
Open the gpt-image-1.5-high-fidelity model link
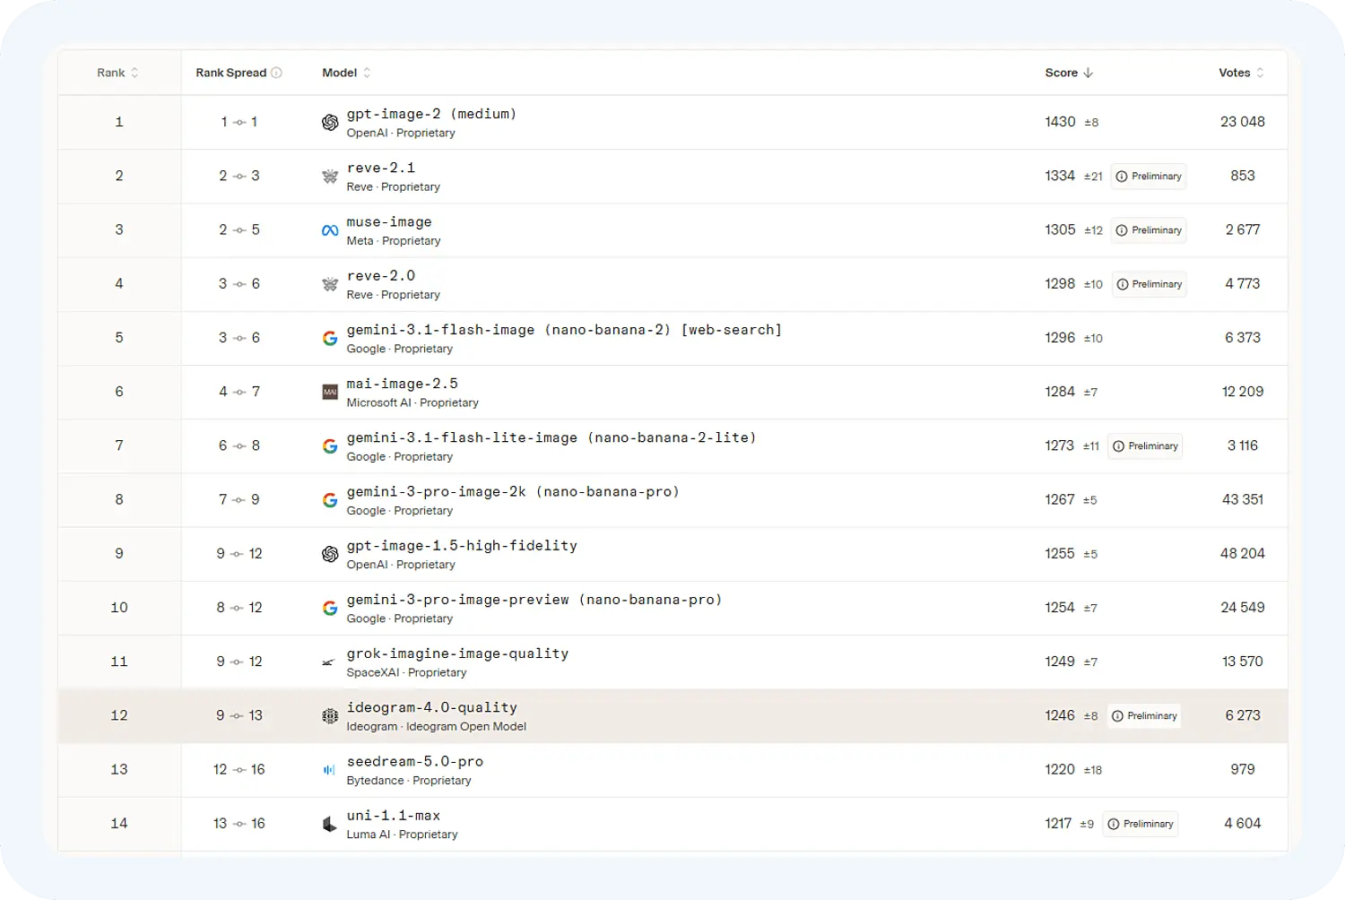(x=462, y=546)
